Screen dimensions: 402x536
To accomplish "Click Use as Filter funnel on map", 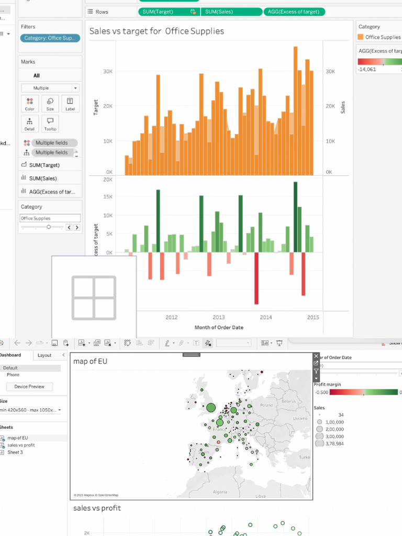I will pyautogui.click(x=316, y=371).
